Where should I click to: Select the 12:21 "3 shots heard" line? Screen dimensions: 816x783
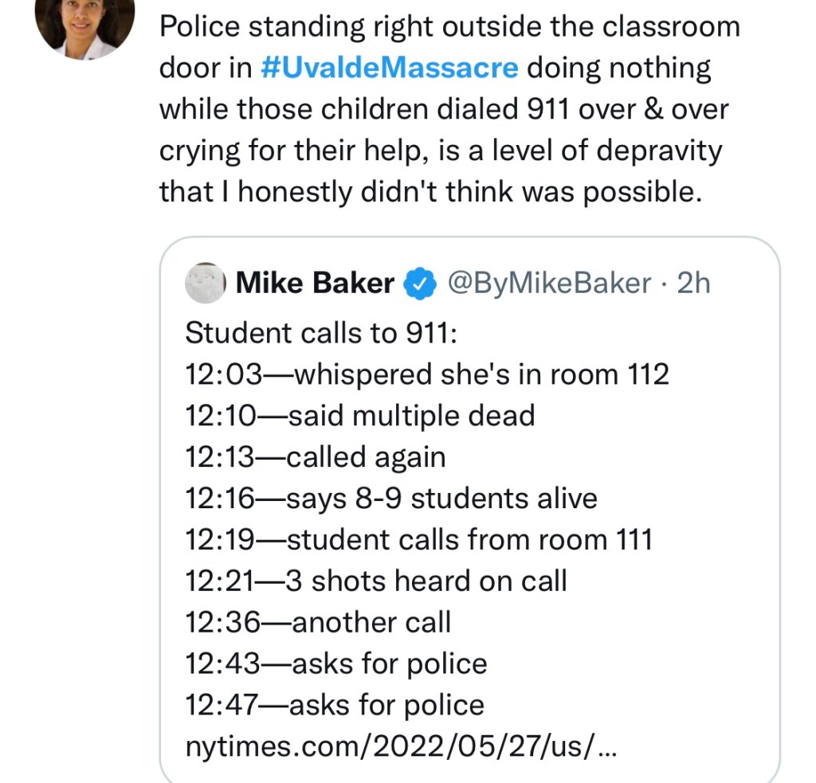(x=375, y=581)
